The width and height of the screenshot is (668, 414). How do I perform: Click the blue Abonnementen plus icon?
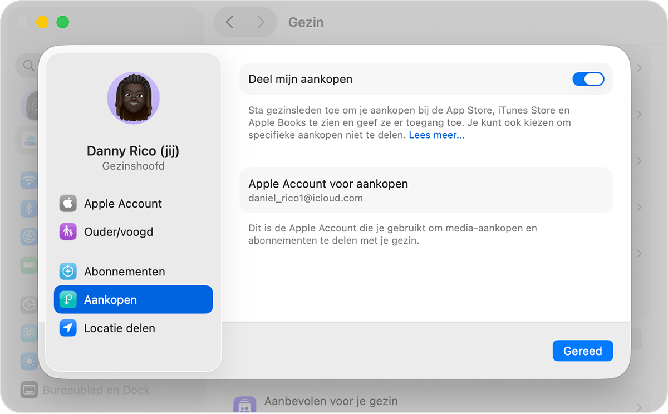coord(67,271)
